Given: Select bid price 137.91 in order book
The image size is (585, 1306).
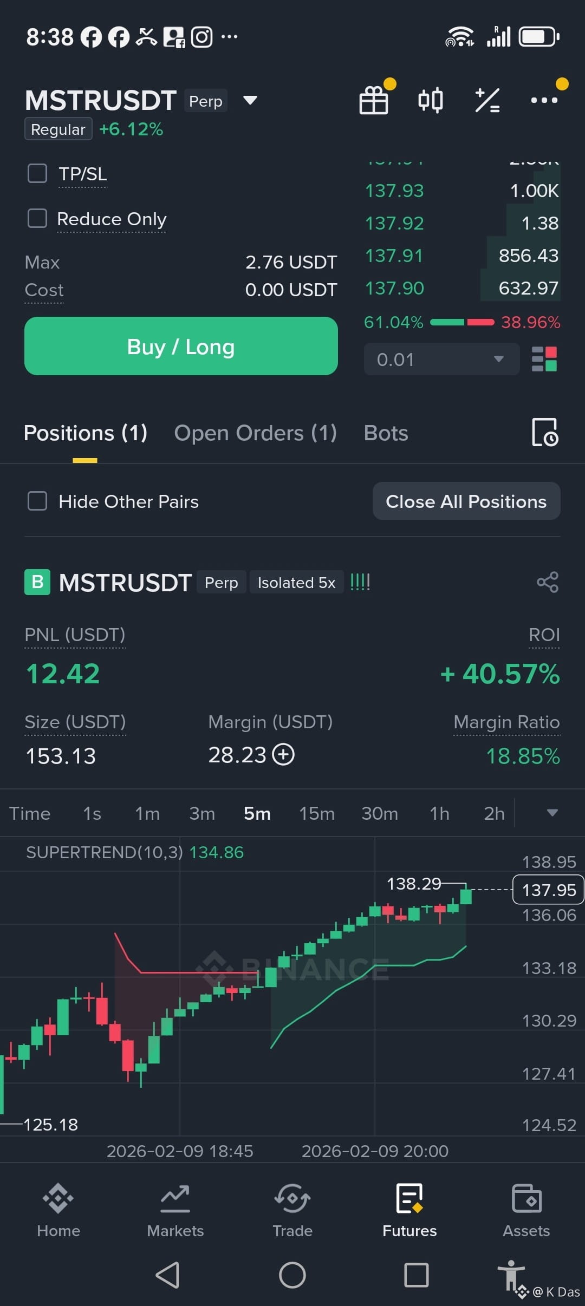Looking at the screenshot, I should (x=394, y=256).
